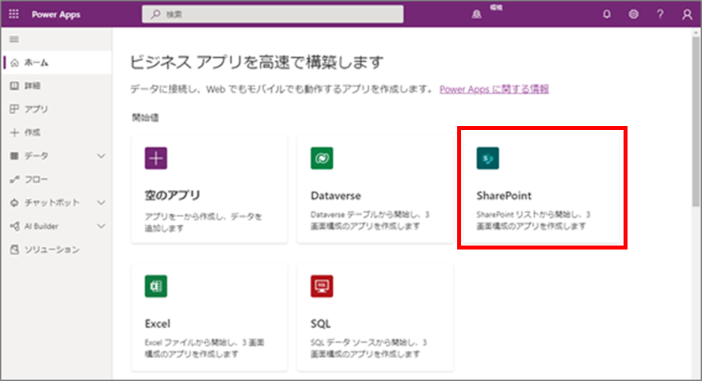Open the settings gear icon
The width and height of the screenshot is (702, 381).
tap(633, 14)
